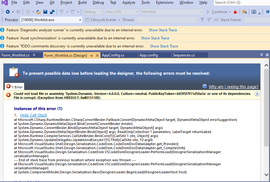Show Stack Trace for Asset synchronization
The width and height of the screenshot is (270, 182).
click(x=155, y=38)
